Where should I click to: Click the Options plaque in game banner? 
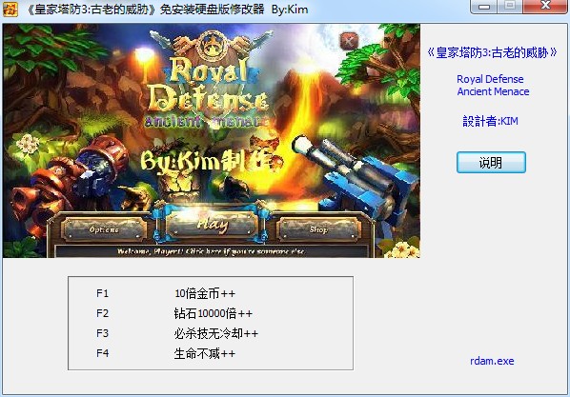pos(104,229)
